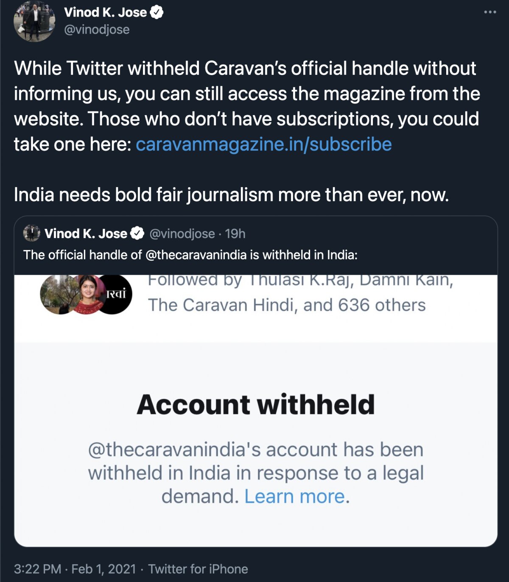Click the bold Vinod K. Jose name at top
This screenshot has width=509, height=582.
(105, 12)
